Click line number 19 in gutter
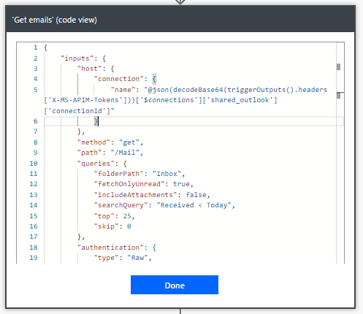Image resolution: width=363 pixels, height=314 pixels. (34, 258)
